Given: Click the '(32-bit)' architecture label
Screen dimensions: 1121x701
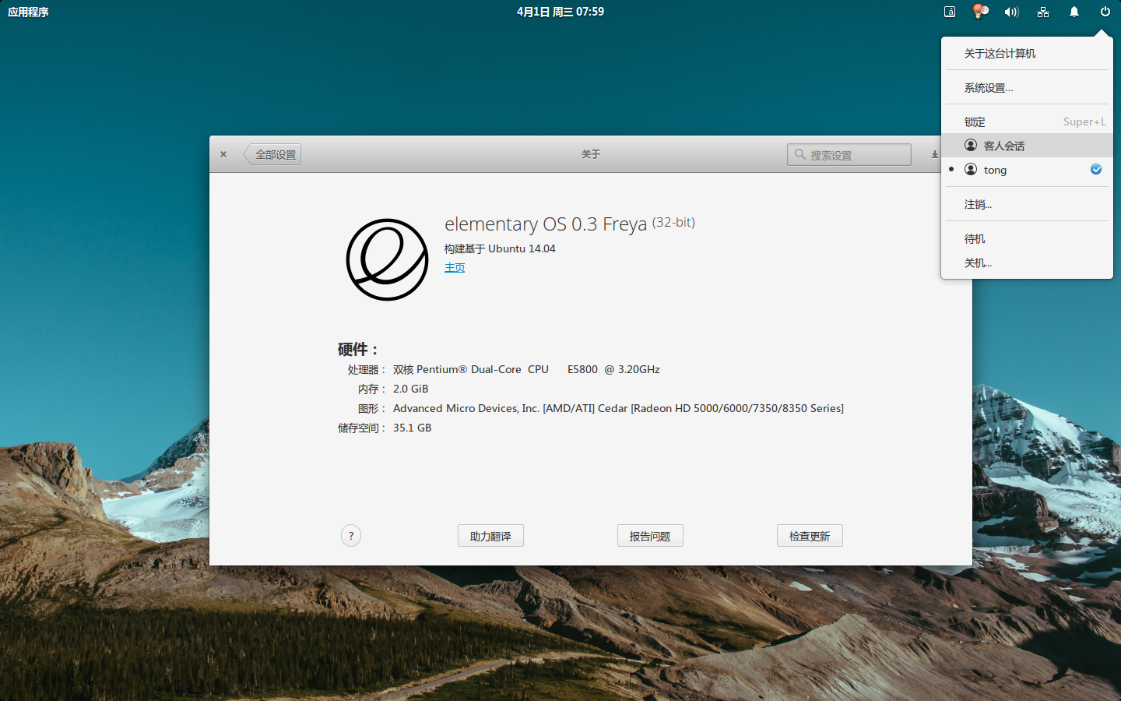Looking at the screenshot, I should [673, 222].
